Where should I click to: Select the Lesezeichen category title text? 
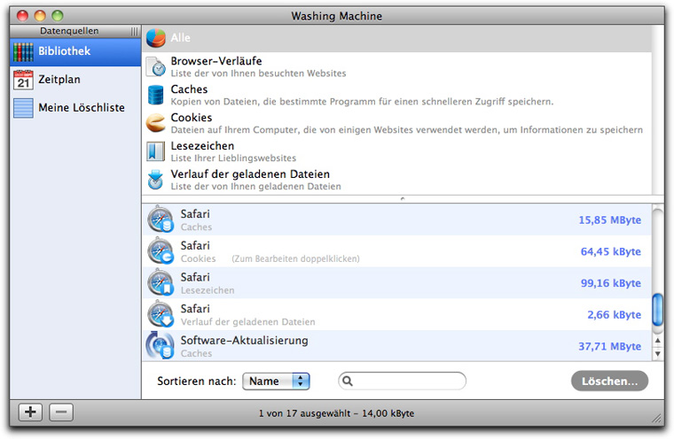pyautogui.click(x=202, y=146)
